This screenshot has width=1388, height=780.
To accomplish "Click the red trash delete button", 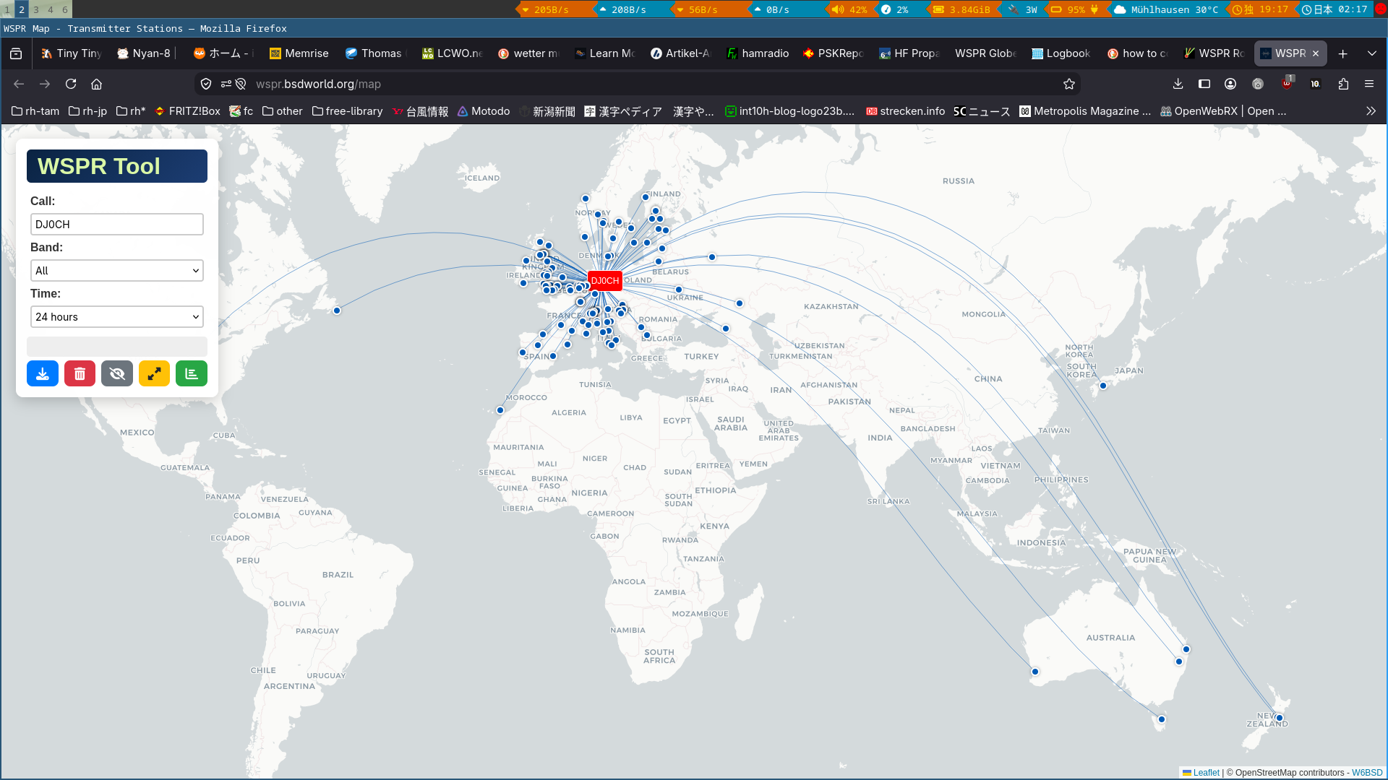I will pos(80,373).
